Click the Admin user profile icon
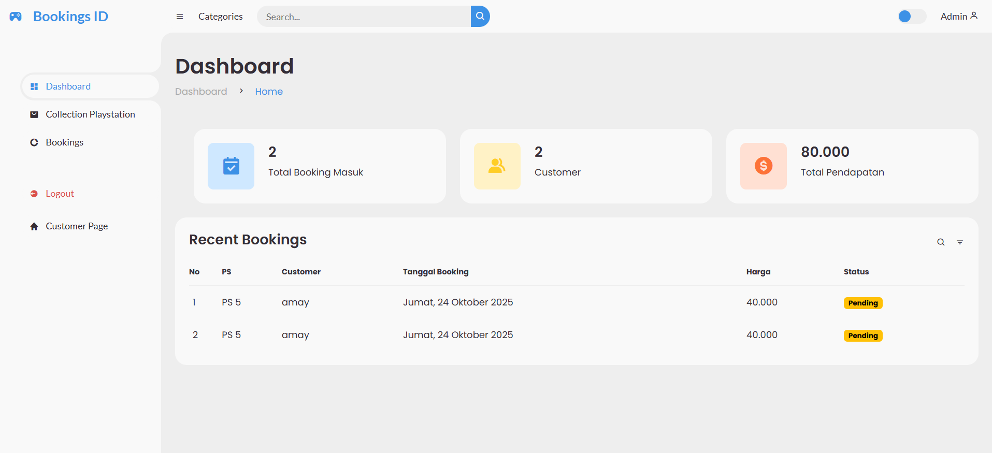This screenshot has width=992, height=453. [x=974, y=16]
